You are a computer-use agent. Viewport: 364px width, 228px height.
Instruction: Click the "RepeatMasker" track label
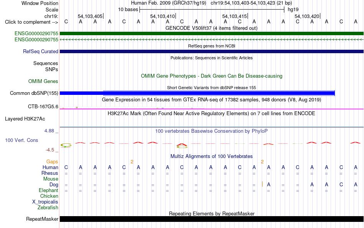coord(42,219)
